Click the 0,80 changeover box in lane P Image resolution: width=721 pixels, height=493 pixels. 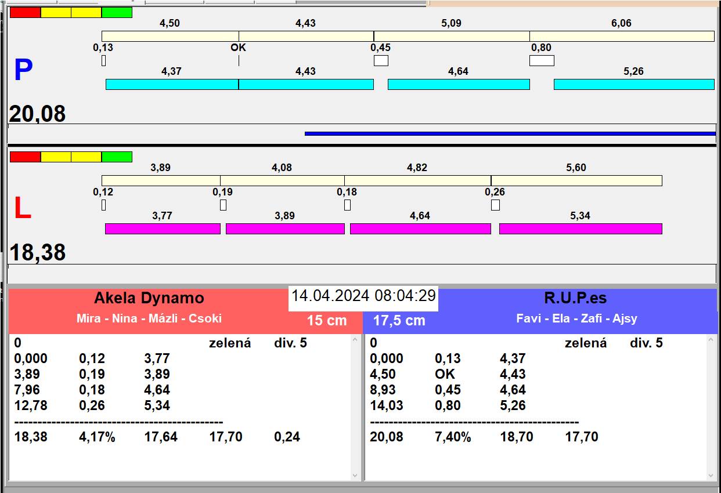[542, 60]
